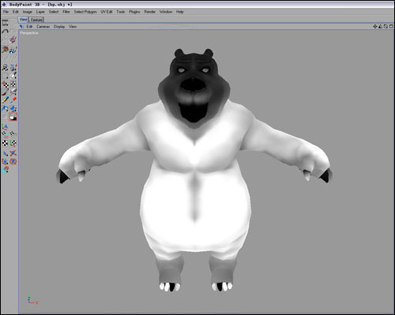Click the right checkerboard icon in the same row

(x=13, y=135)
